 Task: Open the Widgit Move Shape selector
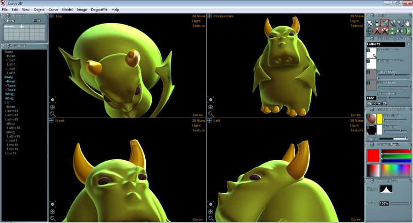click(386, 189)
